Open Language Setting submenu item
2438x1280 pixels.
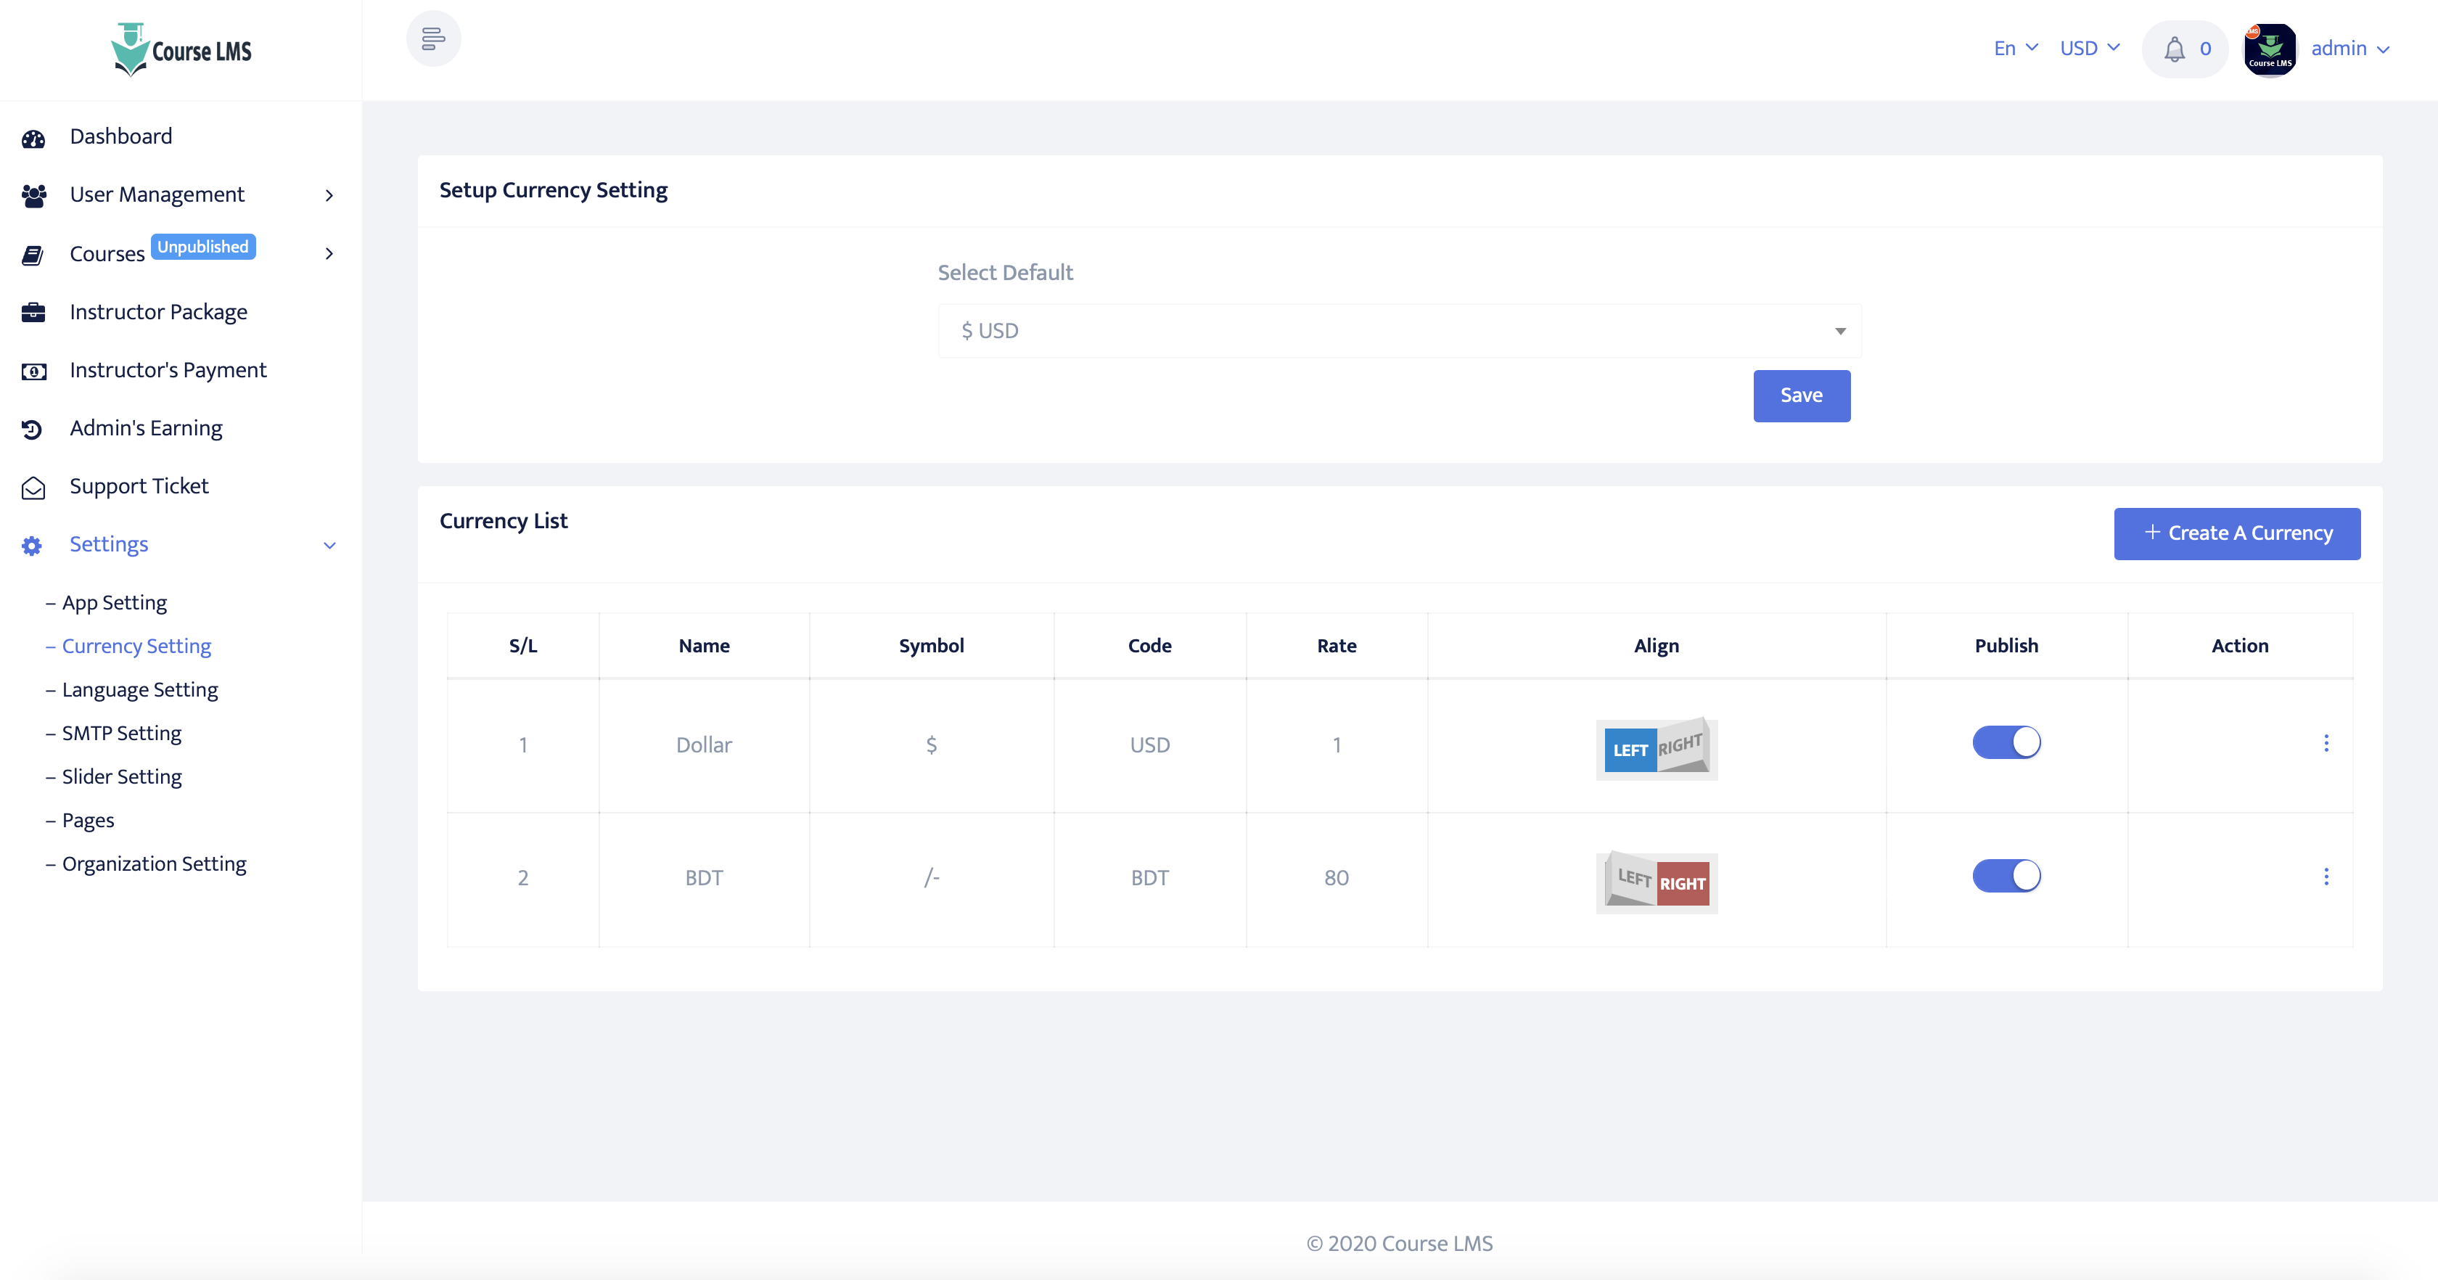(140, 689)
